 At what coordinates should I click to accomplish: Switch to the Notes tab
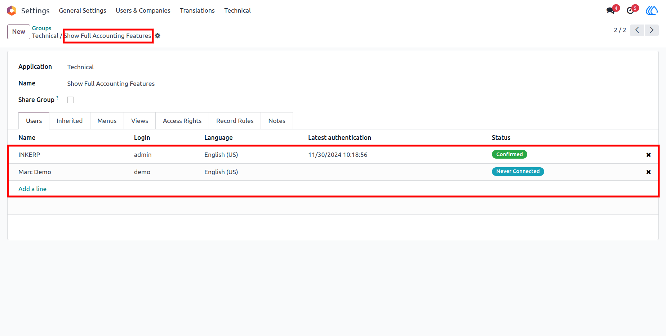277,121
